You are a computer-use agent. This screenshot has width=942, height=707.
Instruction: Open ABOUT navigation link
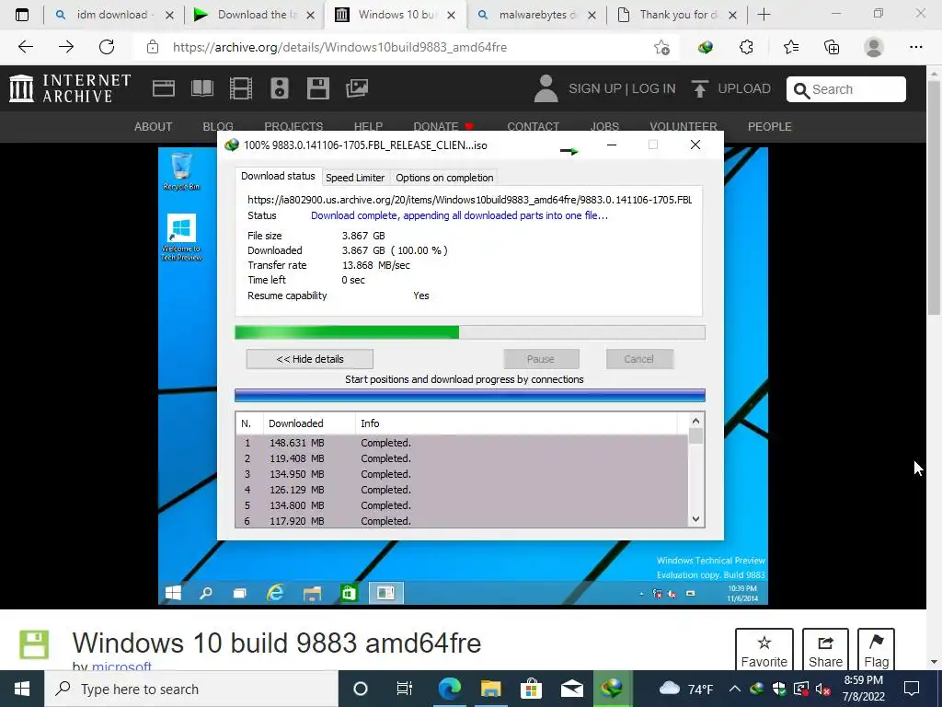154,127
